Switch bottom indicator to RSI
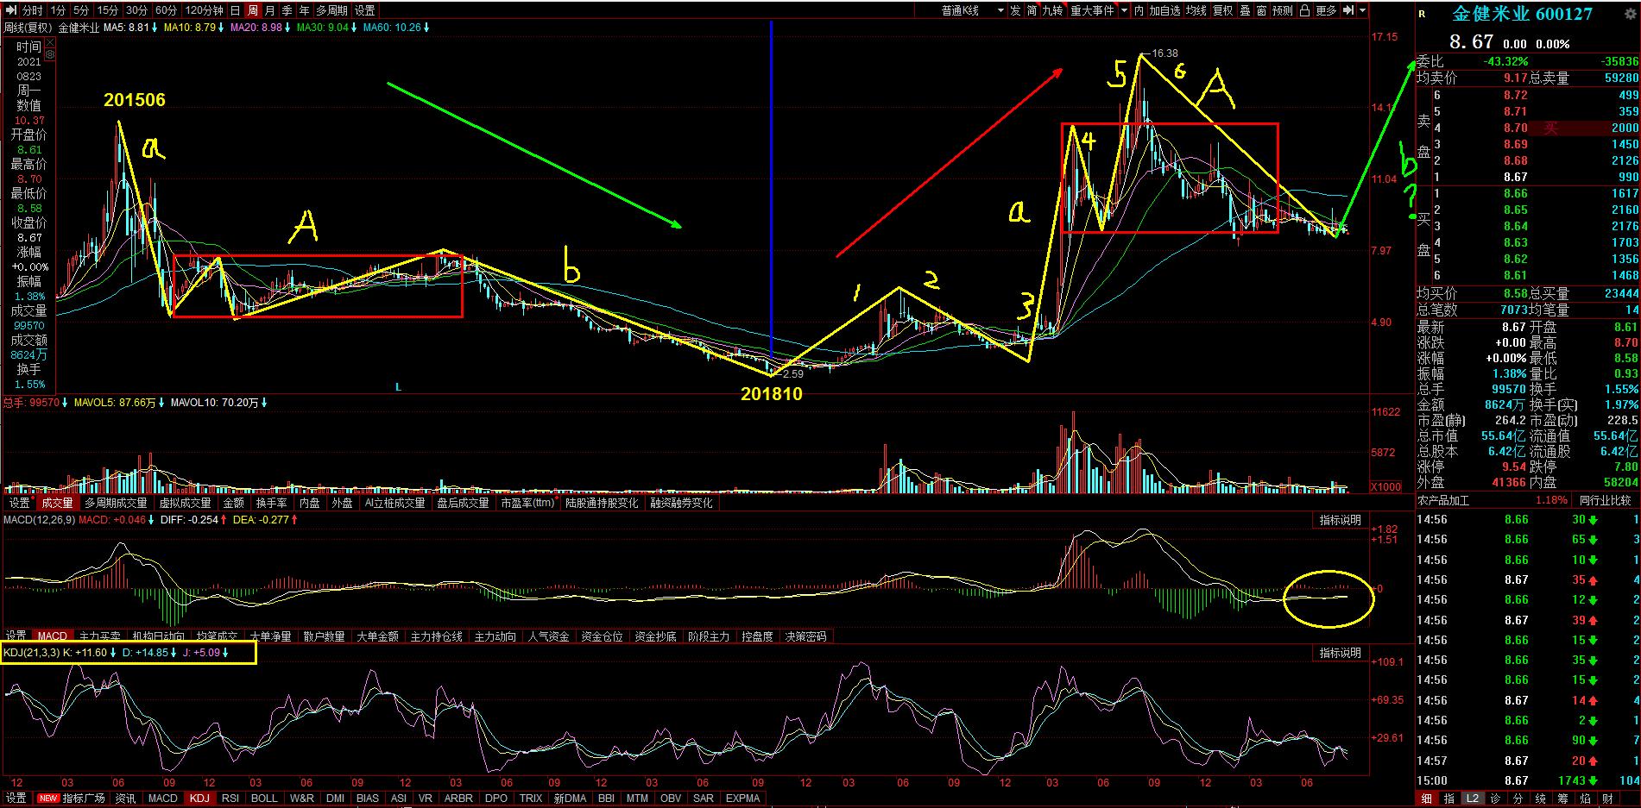The width and height of the screenshot is (1641, 808). [x=230, y=799]
